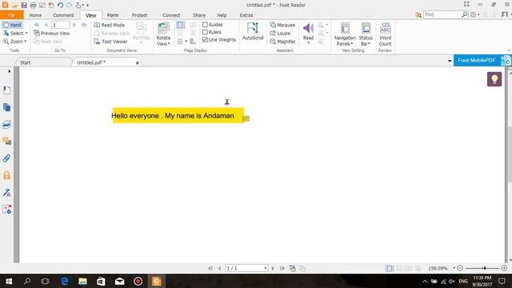This screenshot has width=512, height=288.
Task: Click the zoom slider handle
Action: [x=485, y=268]
